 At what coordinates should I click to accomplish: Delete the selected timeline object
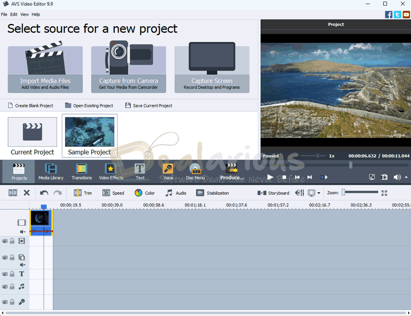[x=26, y=193]
